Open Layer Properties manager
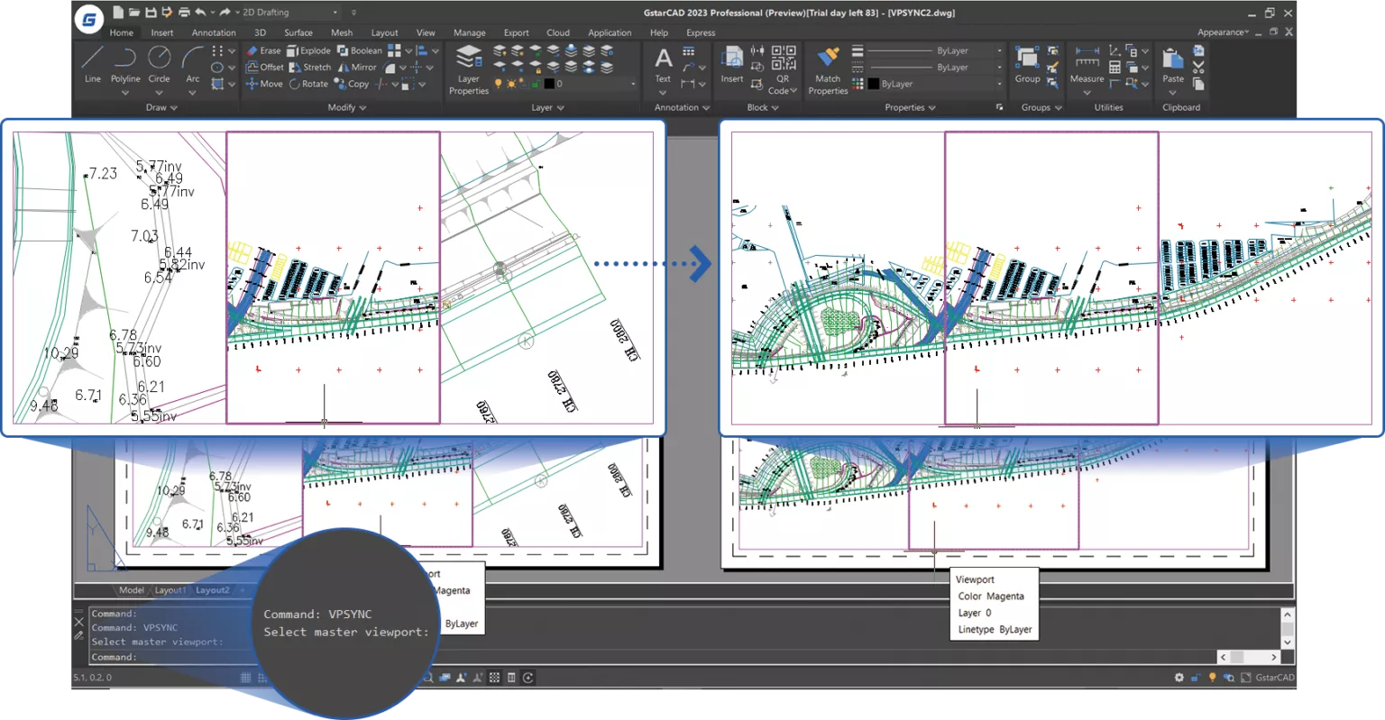The image size is (1385, 720). [469, 69]
